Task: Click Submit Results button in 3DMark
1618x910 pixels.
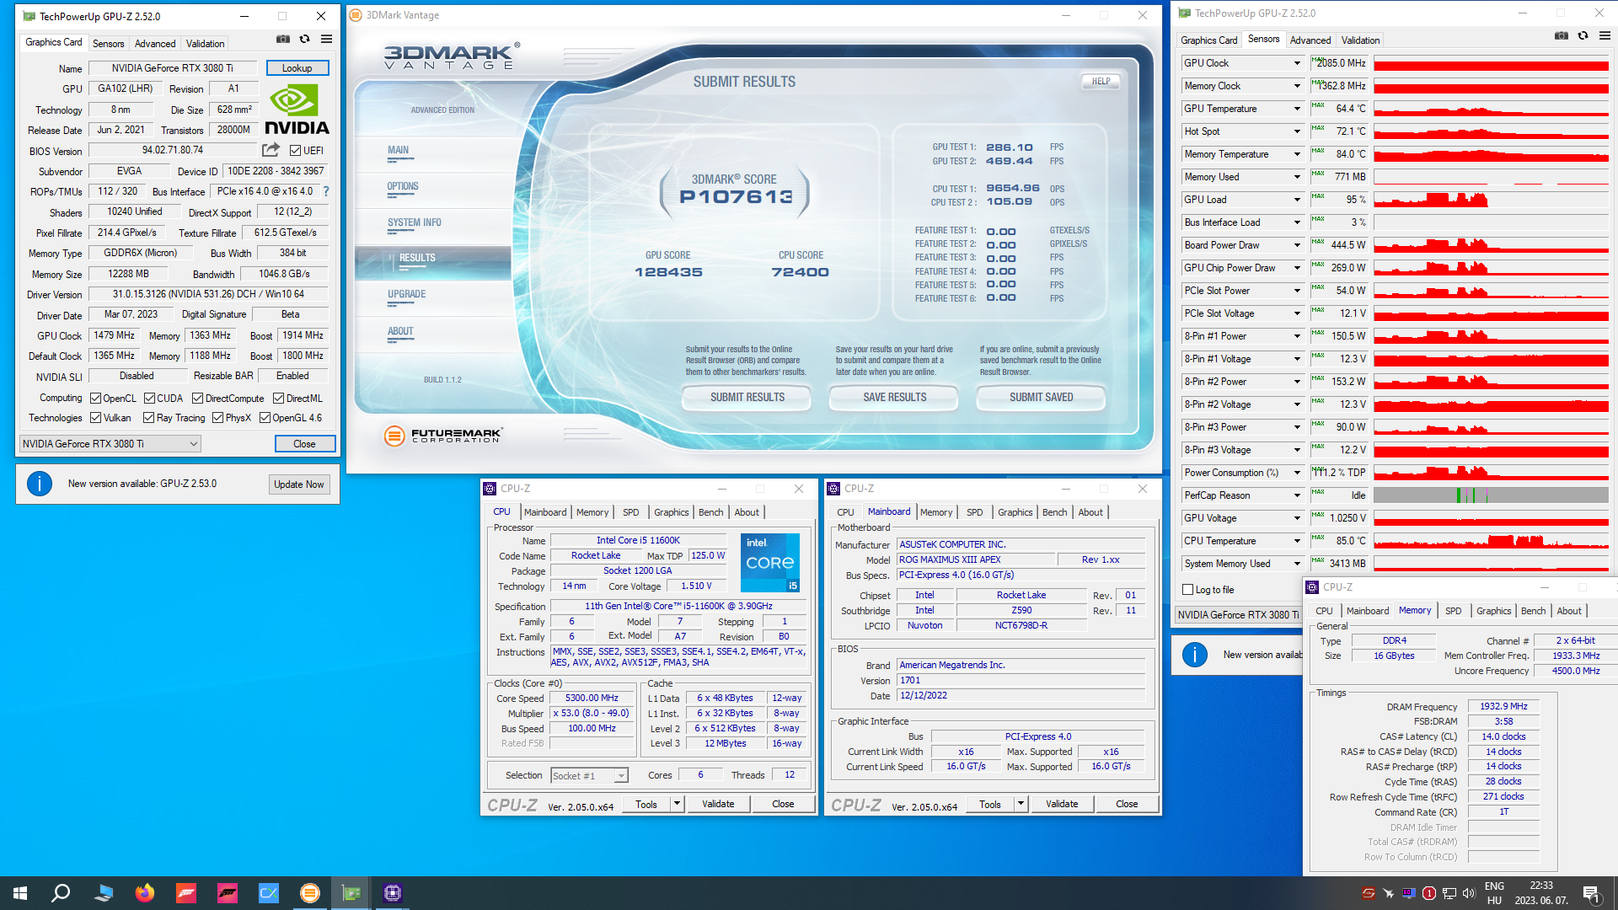Action: tap(747, 398)
